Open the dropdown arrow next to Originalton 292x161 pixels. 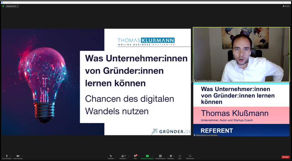(x=18, y=6)
